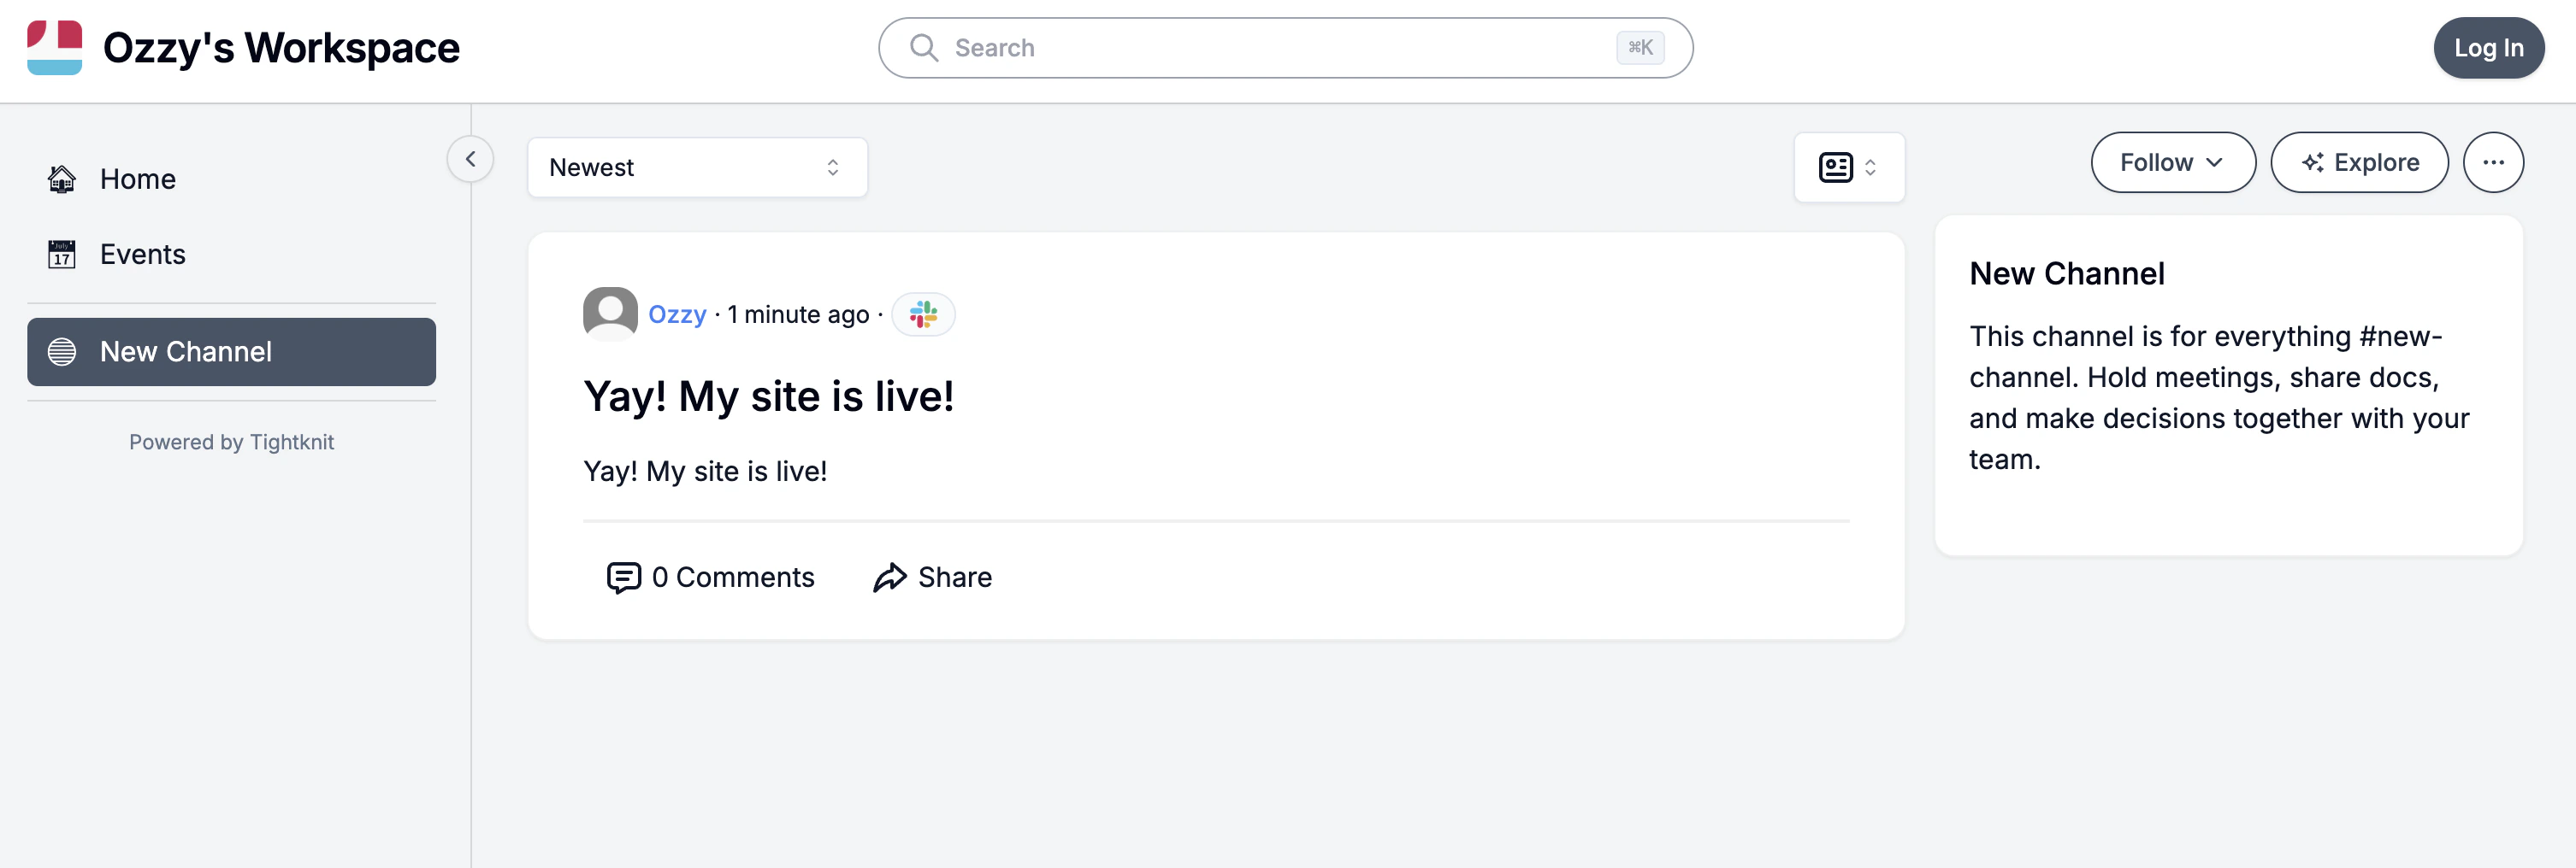The width and height of the screenshot is (2576, 868).
Task: Click the Ozzy's Workspace logo icon
Action: pos(54,47)
